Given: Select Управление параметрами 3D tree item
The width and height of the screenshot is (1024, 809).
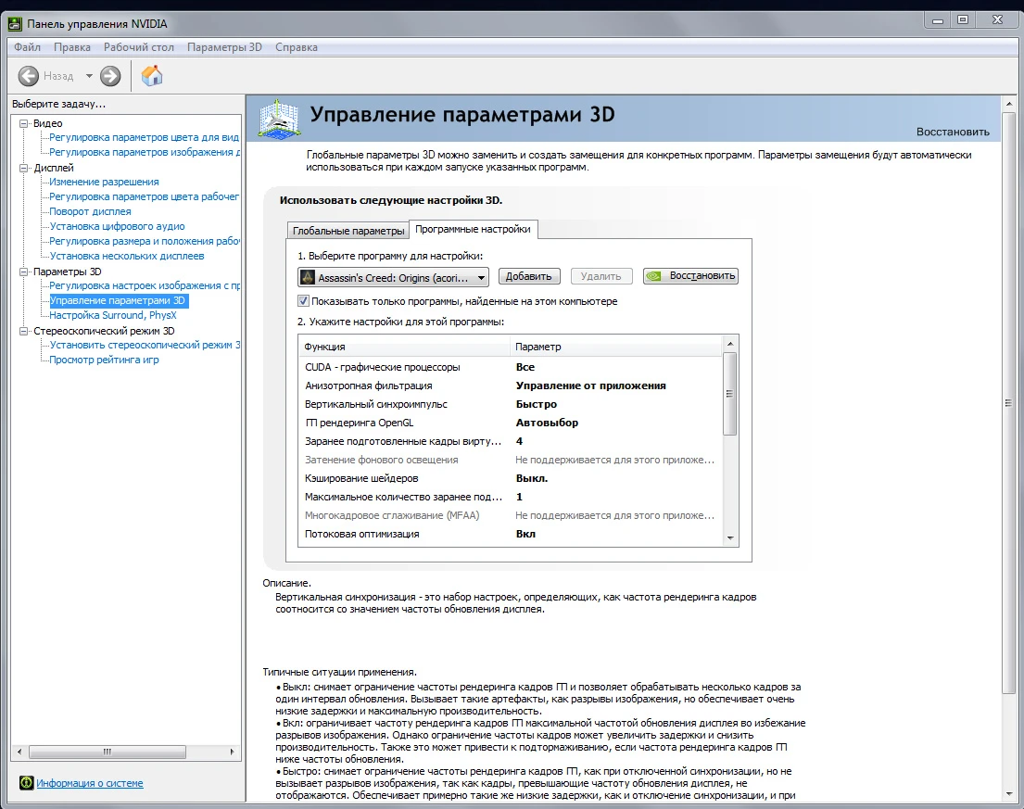Looking at the screenshot, I should point(119,300).
